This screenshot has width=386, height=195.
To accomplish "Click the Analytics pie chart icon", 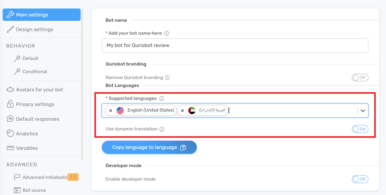I will coord(10,133).
